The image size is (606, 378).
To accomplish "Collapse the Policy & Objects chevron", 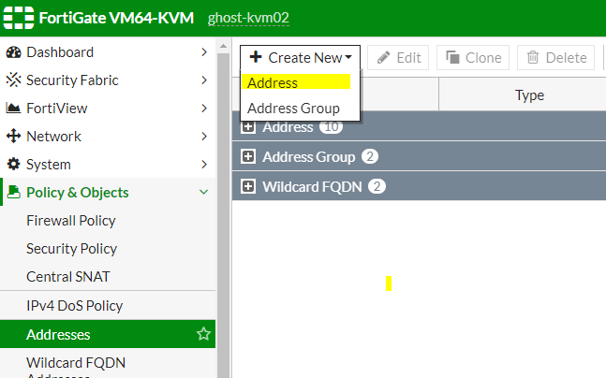I will coord(203,193).
